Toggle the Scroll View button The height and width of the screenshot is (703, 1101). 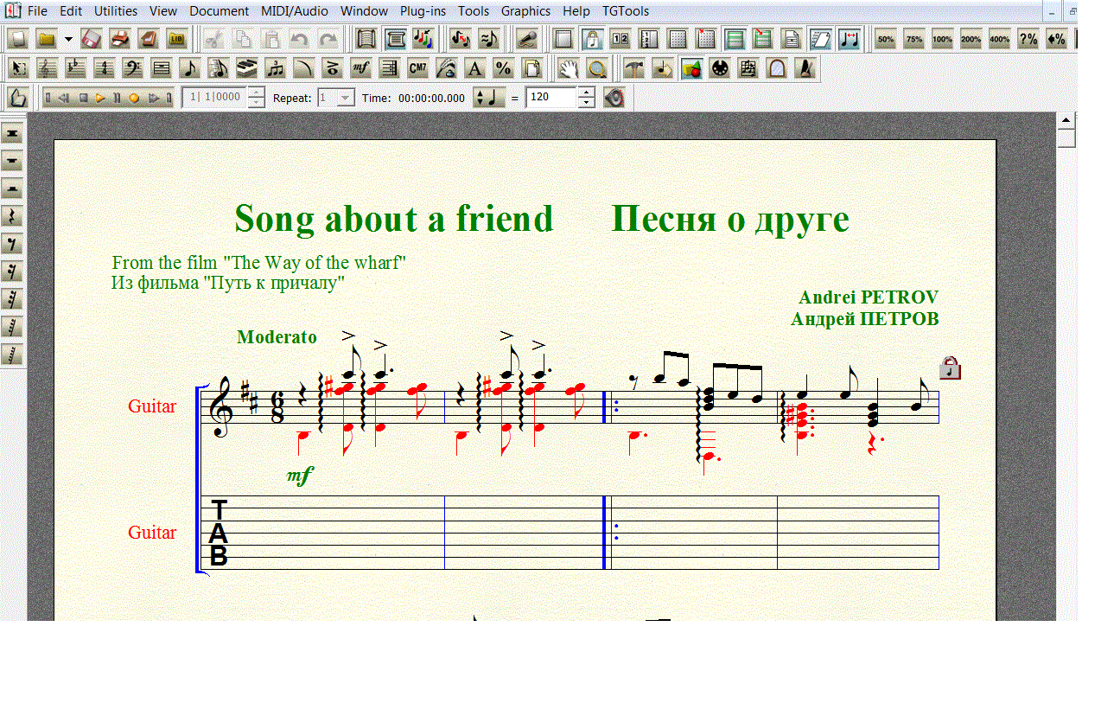(x=366, y=39)
